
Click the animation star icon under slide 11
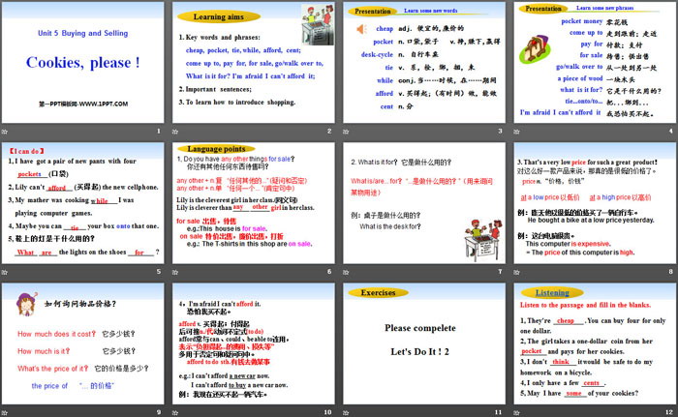point(347,413)
